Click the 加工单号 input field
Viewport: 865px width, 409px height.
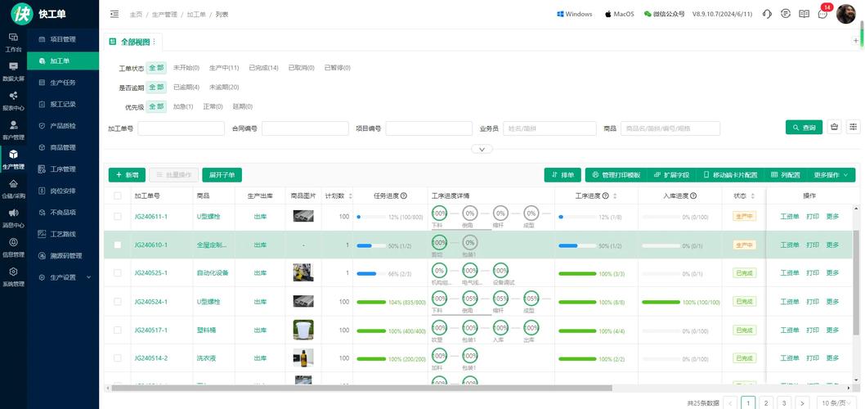[x=181, y=128]
